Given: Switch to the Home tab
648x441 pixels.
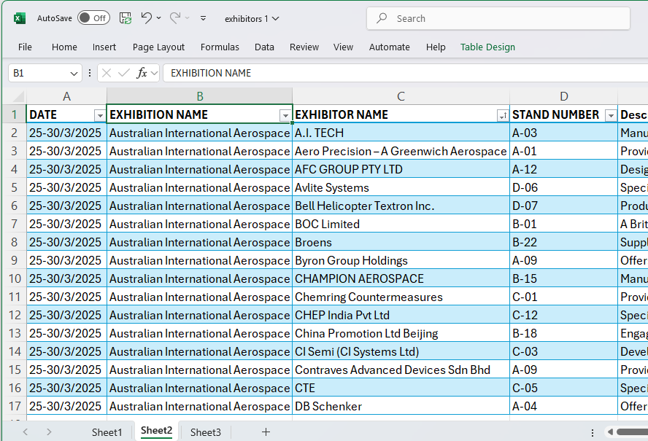Looking at the screenshot, I should tap(64, 47).
